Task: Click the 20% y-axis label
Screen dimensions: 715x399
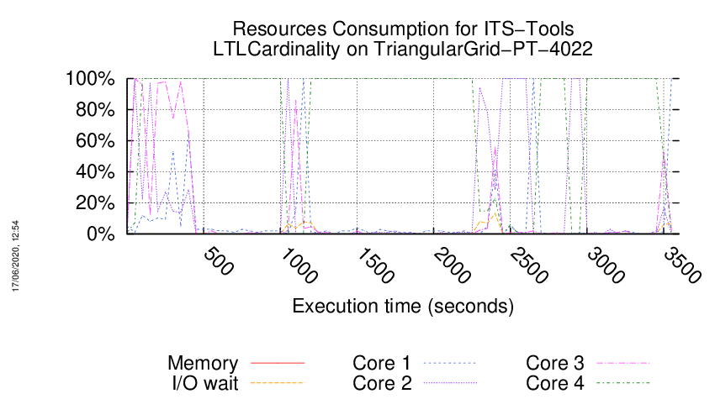Action: (95, 202)
